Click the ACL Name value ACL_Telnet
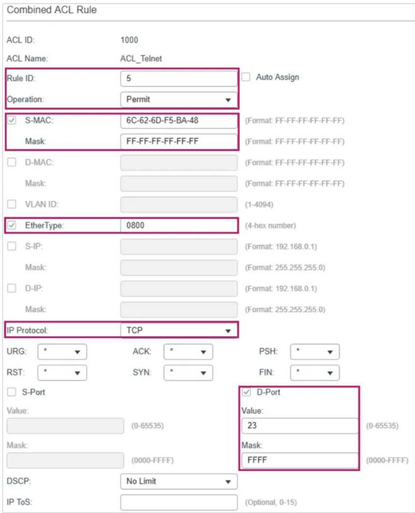415x513 pixels. (141, 59)
